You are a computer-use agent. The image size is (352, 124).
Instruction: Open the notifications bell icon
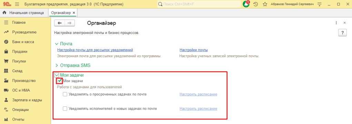(x=246, y=4)
